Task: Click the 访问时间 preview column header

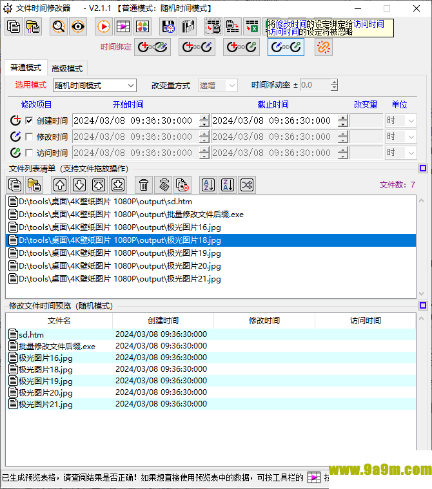Action: [365, 321]
